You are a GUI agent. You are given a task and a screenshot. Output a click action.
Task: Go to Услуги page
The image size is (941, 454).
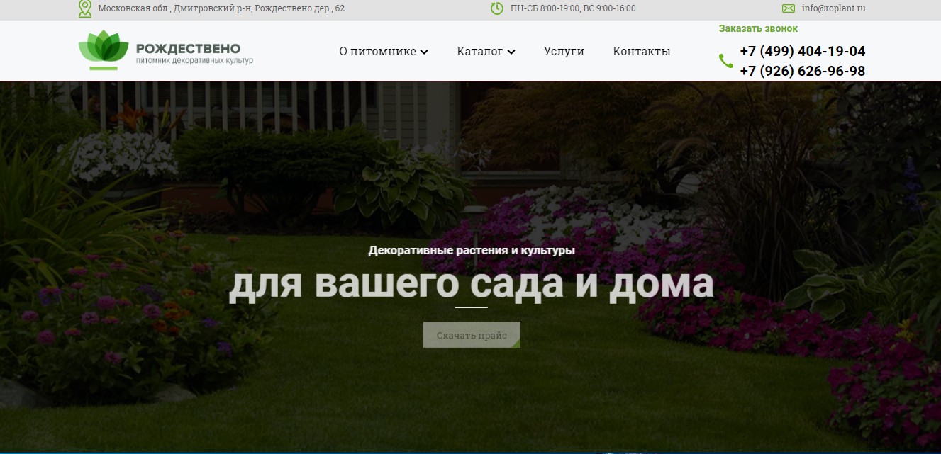pyautogui.click(x=564, y=51)
